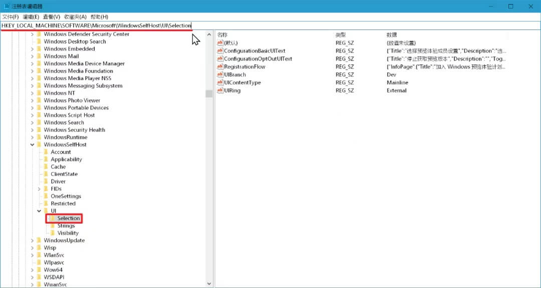Viewport: 541px width, 288px height.
Task: Click the (默认) default value string icon
Action: point(220,43)
